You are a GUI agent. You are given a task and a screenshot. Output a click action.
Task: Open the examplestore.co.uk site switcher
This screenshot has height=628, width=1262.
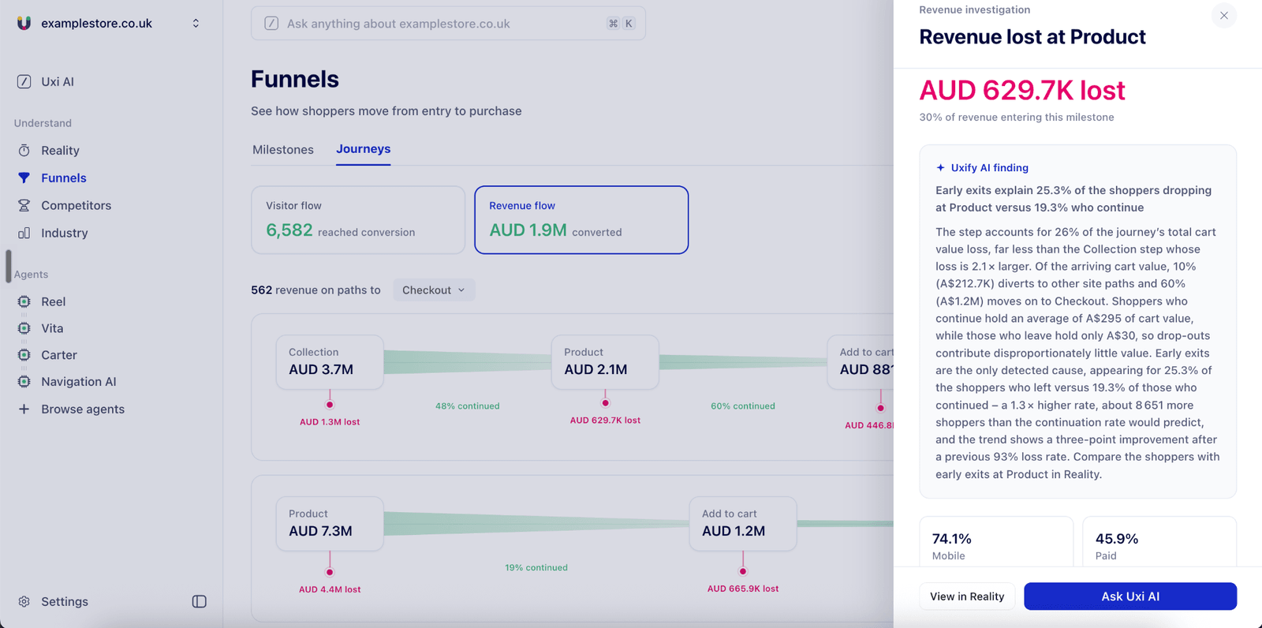[x=109, y=23]
